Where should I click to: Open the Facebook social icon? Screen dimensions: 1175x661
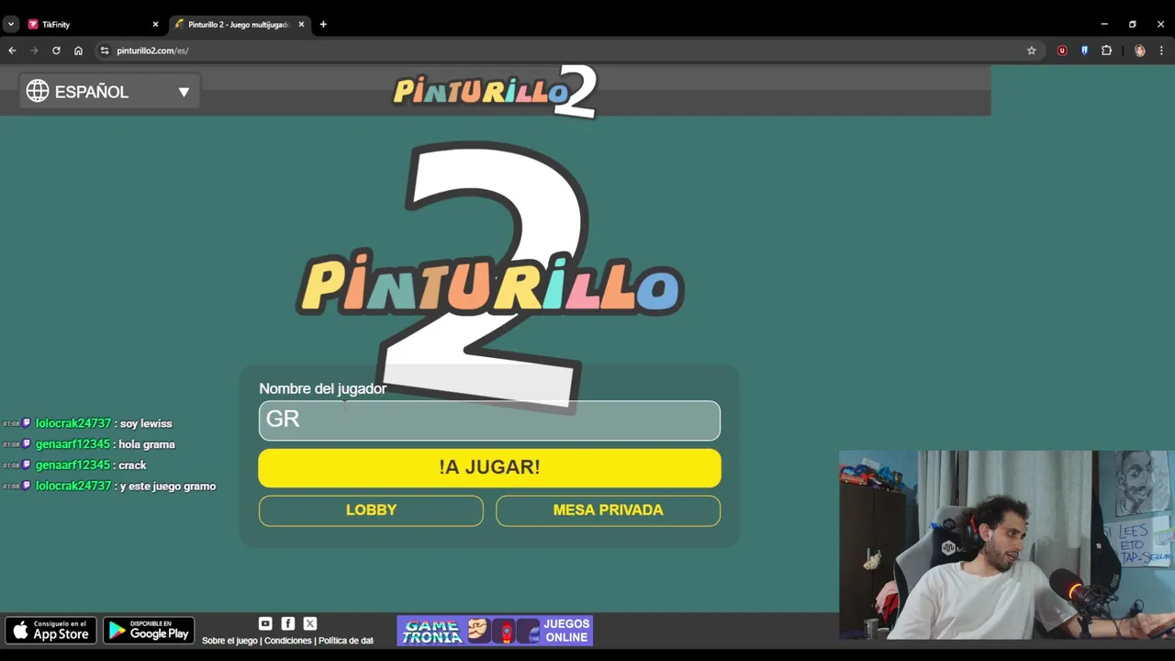pos(287,623)
